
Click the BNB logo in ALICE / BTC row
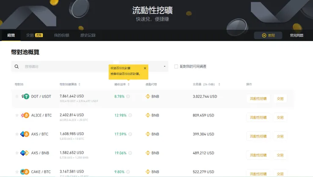click(148, 115)
